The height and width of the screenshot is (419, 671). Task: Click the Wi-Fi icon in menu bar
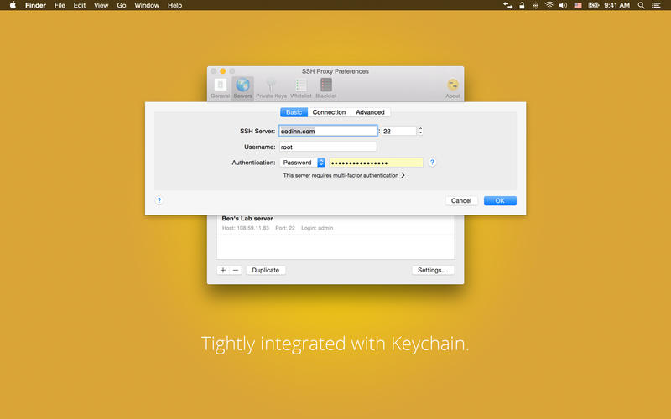(549, 5)
